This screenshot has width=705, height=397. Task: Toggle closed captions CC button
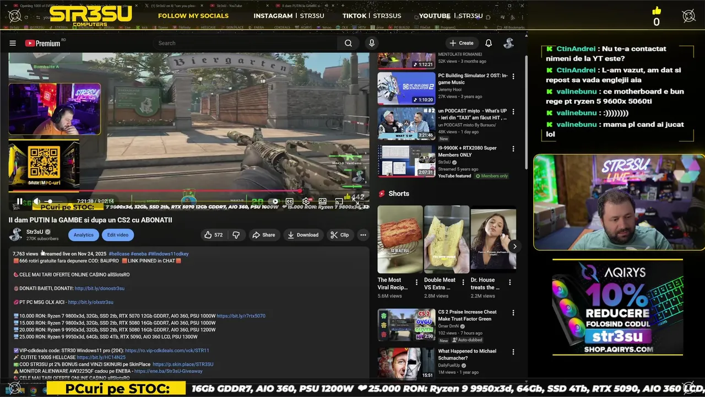(x=289, y=201)
